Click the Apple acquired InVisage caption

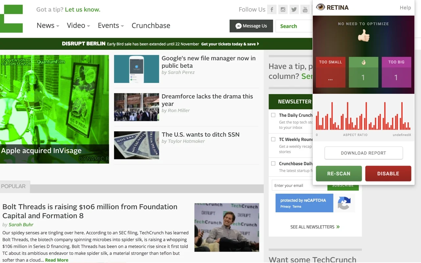[x=41, y=151]
